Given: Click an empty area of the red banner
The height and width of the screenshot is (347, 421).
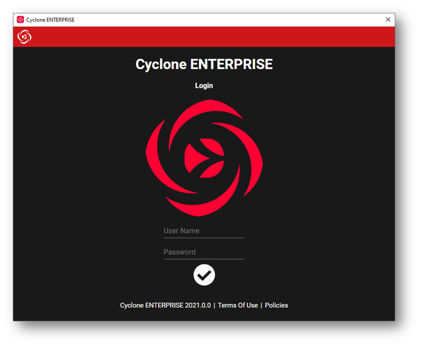Looking at the screenshot, I should tap(214, 37).
